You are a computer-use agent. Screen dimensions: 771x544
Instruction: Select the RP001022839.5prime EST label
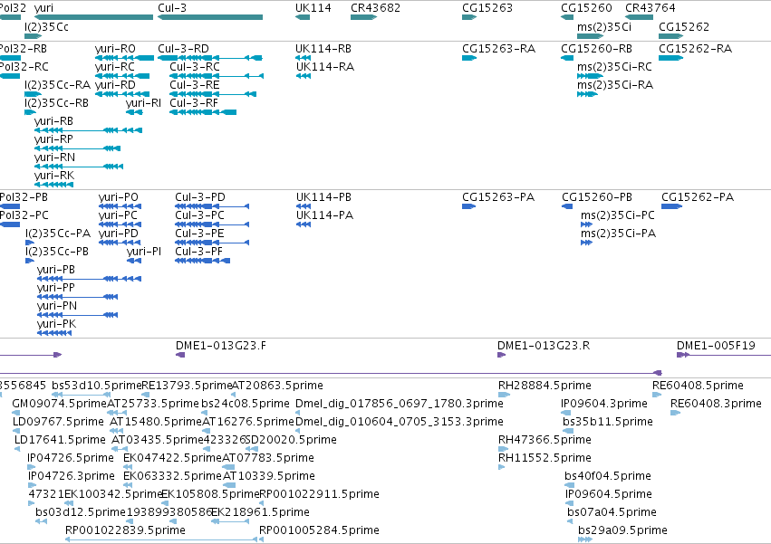(x=125, y=530)
